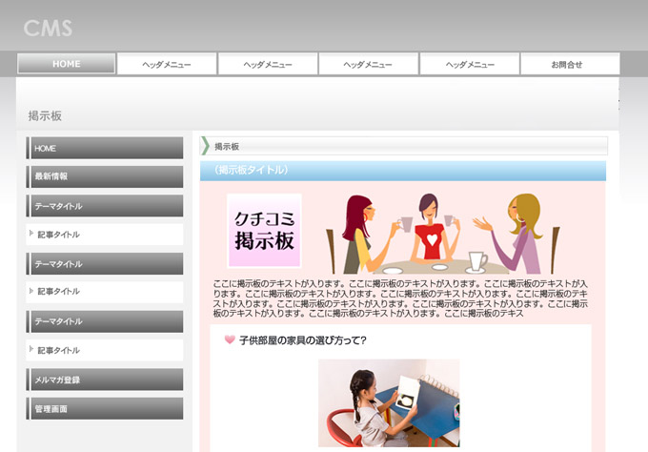
Task: Open the ヘッダメニュー item next to お問合せ
Action: 469,64
